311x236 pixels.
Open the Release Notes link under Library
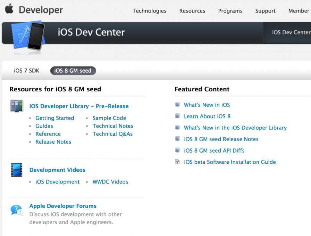point(53,142)
